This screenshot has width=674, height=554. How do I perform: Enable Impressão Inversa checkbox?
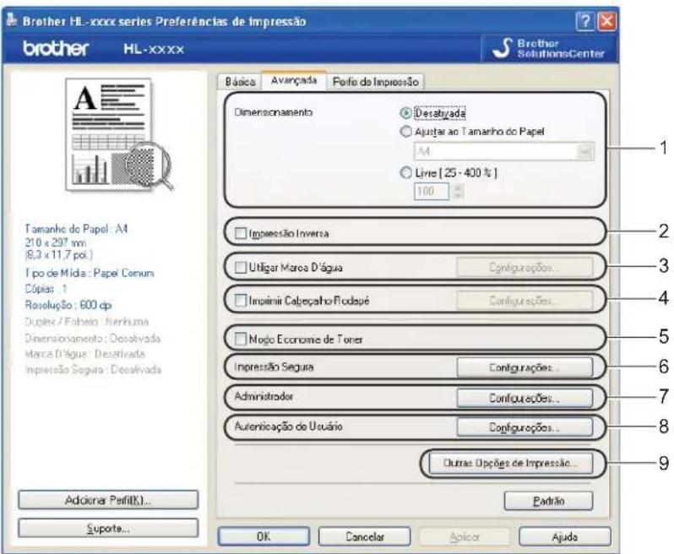[x=240, y=233]
